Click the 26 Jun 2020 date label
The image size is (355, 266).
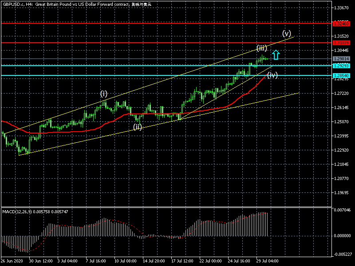click(x=12, y=261)
